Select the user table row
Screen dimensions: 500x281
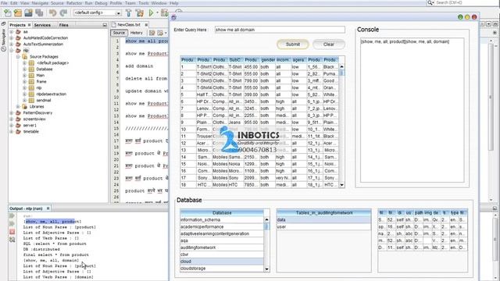click(x=323, y=227)
